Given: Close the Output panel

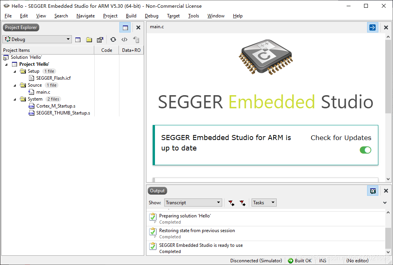Looking at the screenshot, I should (x=386, y=191).
